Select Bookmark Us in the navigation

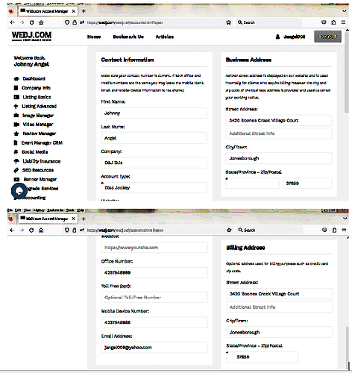coord(128,37)
